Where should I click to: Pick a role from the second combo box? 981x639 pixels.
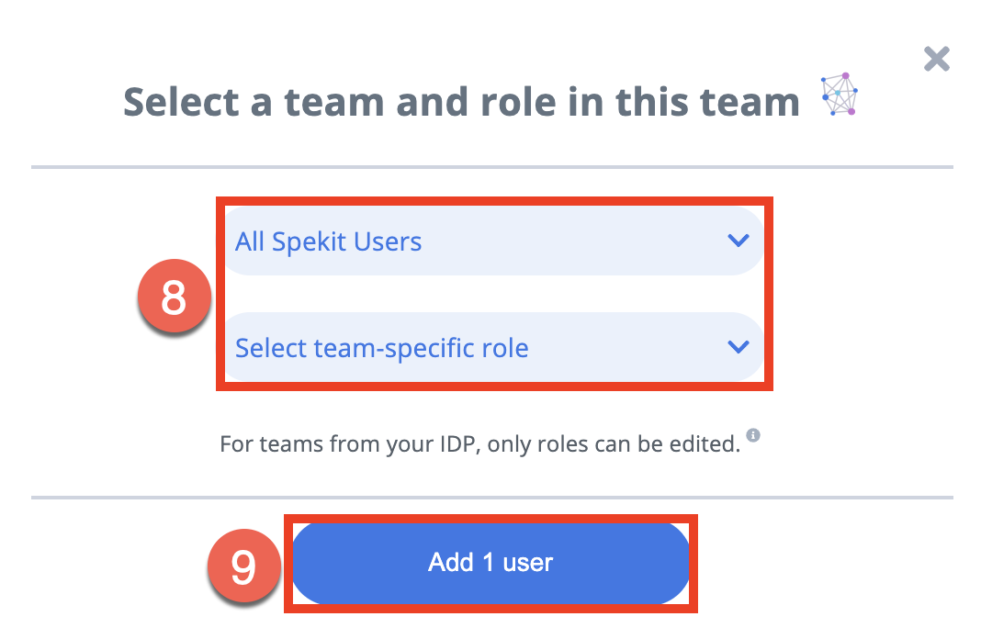tap(493, 348)
